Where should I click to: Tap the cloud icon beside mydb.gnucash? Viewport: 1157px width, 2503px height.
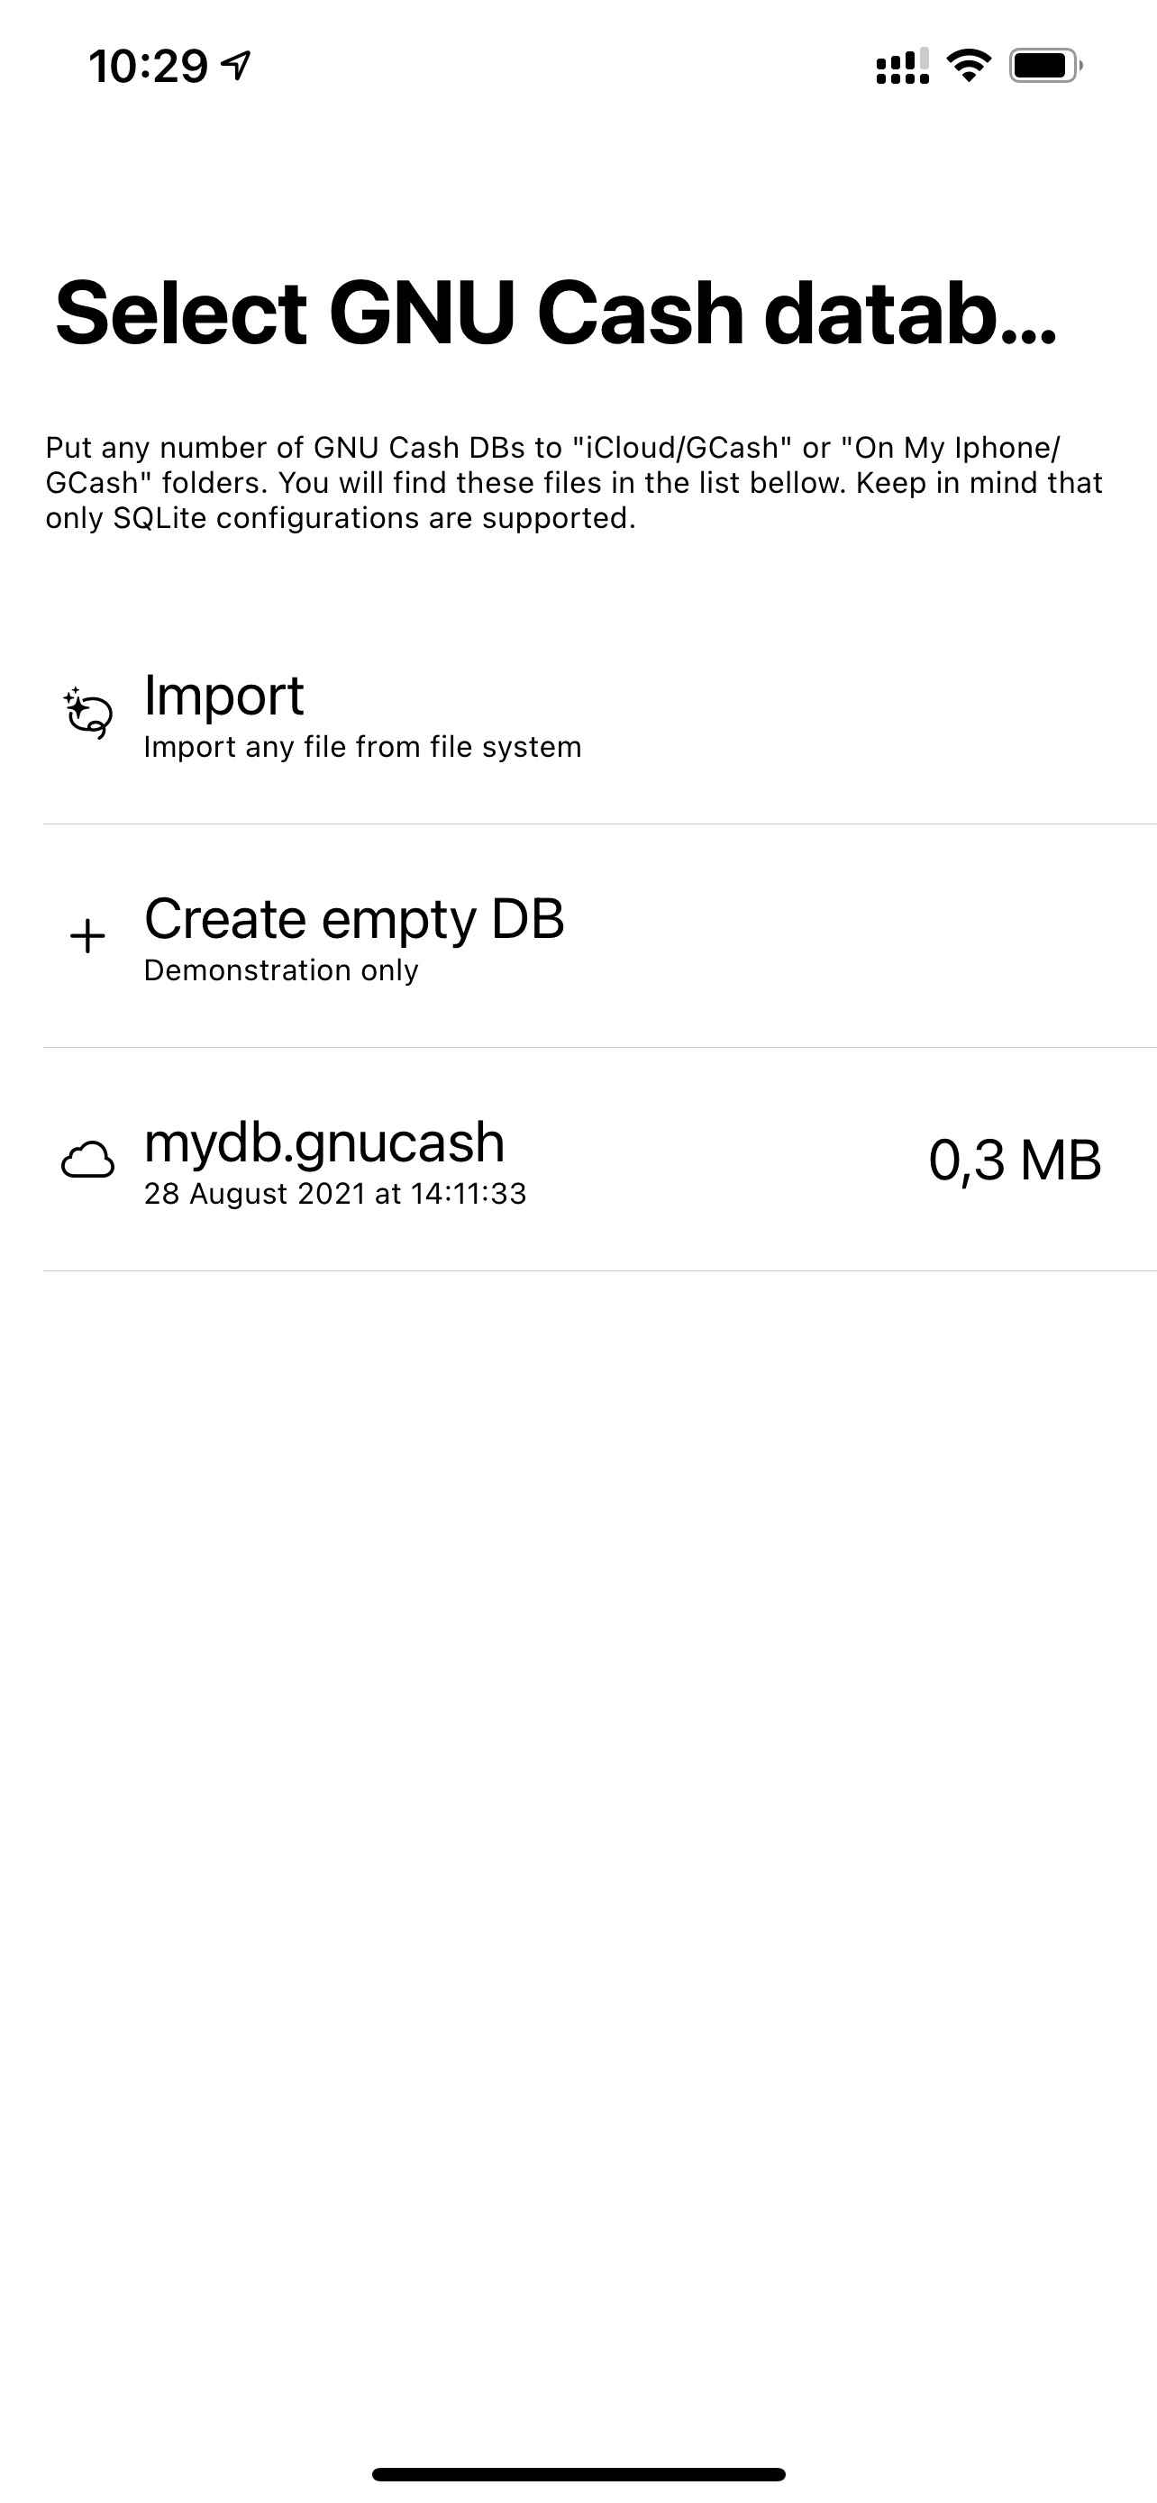click(87, 1160)
